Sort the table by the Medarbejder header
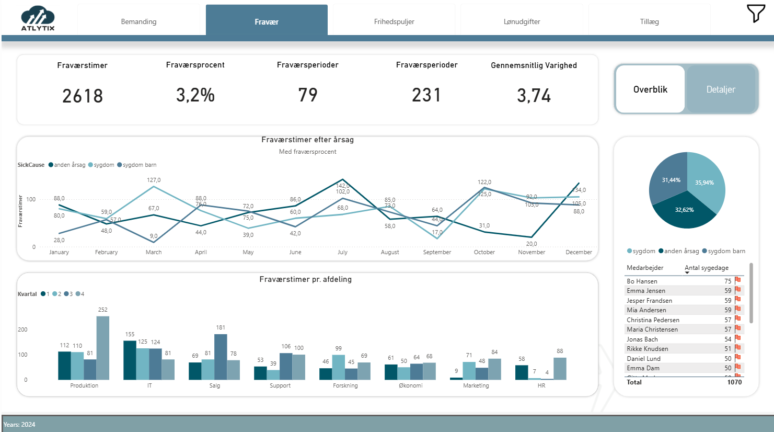Viewport: 774px width, 432px height. [x=645, y=268]
